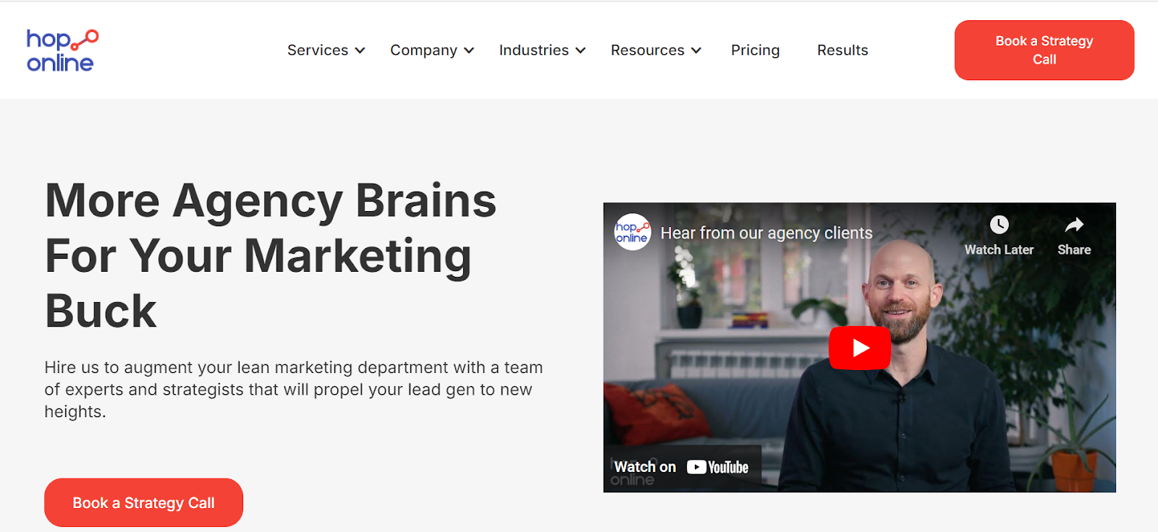Open the Pricing page
This screenshot has height=532, width=1158.
coord(755,50)
